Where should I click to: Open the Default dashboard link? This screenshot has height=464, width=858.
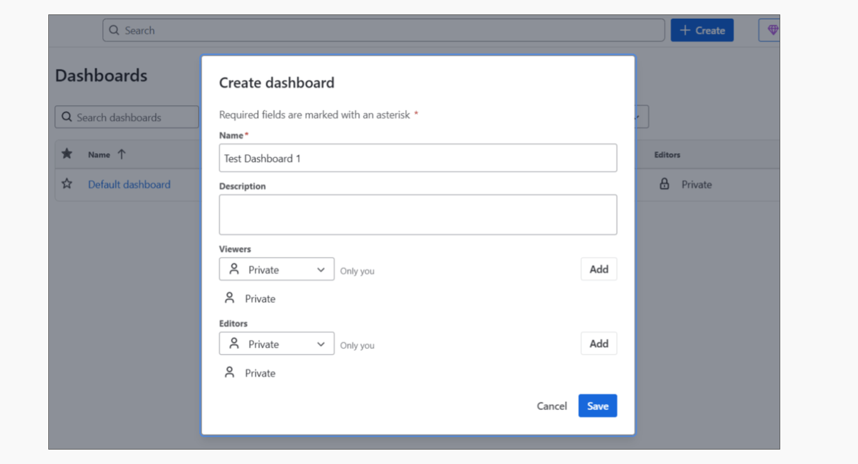tap(129, 184)
